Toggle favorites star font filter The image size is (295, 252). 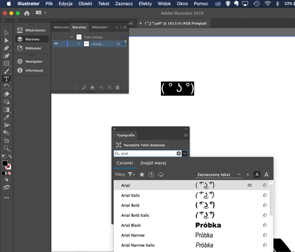(142, 175)
